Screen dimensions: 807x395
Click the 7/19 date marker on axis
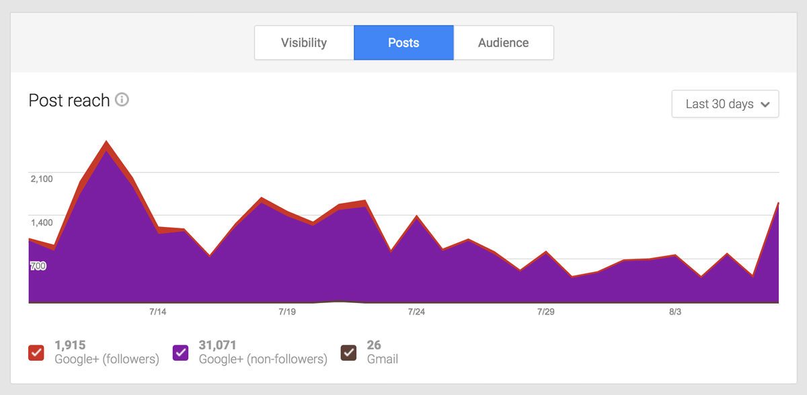[x=287, y=312]
